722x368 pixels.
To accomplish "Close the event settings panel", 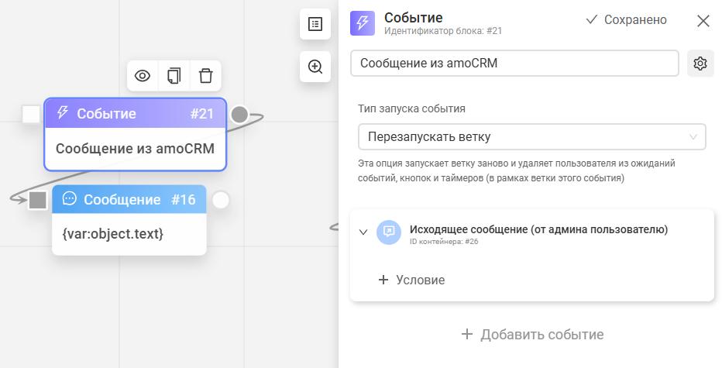I will [x=703, y=21].
